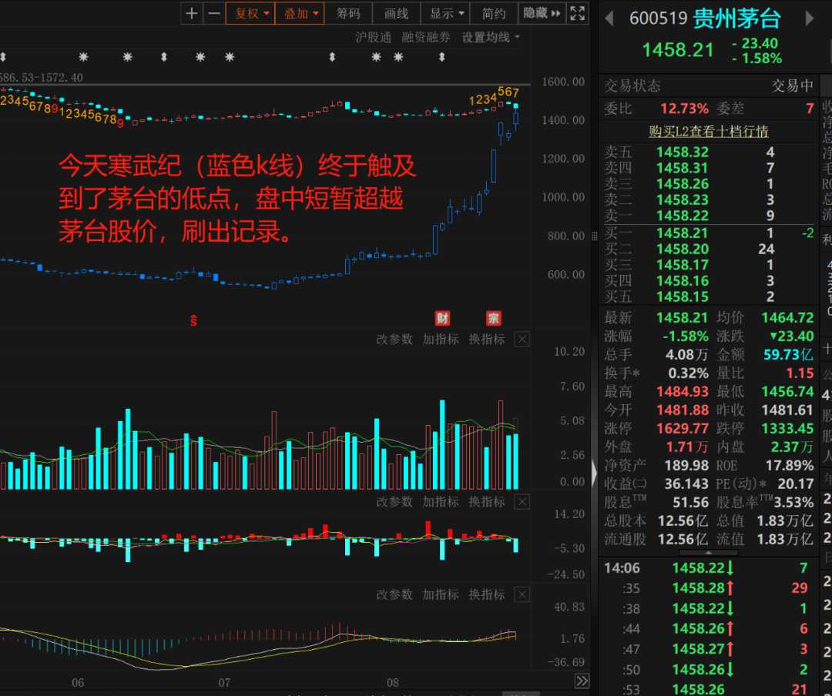Click the last diamond event marker
Image resolution: width=832 pixels, height=696 pixels.
(x=442, y=57)
